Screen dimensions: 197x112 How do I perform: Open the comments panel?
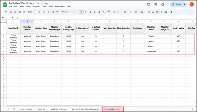point(156,4)
